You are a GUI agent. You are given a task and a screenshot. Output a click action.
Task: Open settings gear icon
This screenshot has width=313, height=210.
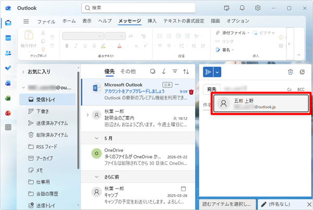pos(258,8)
